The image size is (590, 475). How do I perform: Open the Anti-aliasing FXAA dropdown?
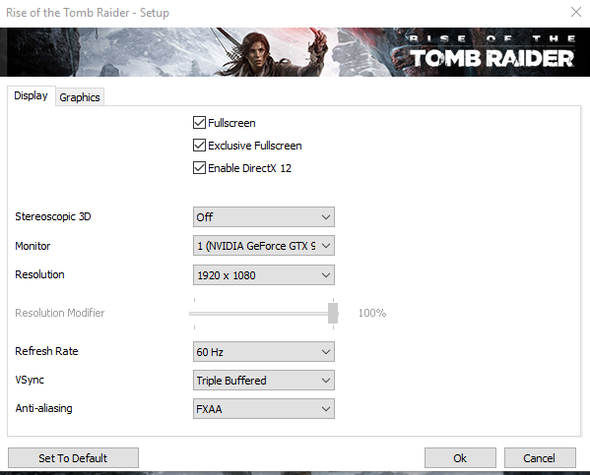point(263,409)
